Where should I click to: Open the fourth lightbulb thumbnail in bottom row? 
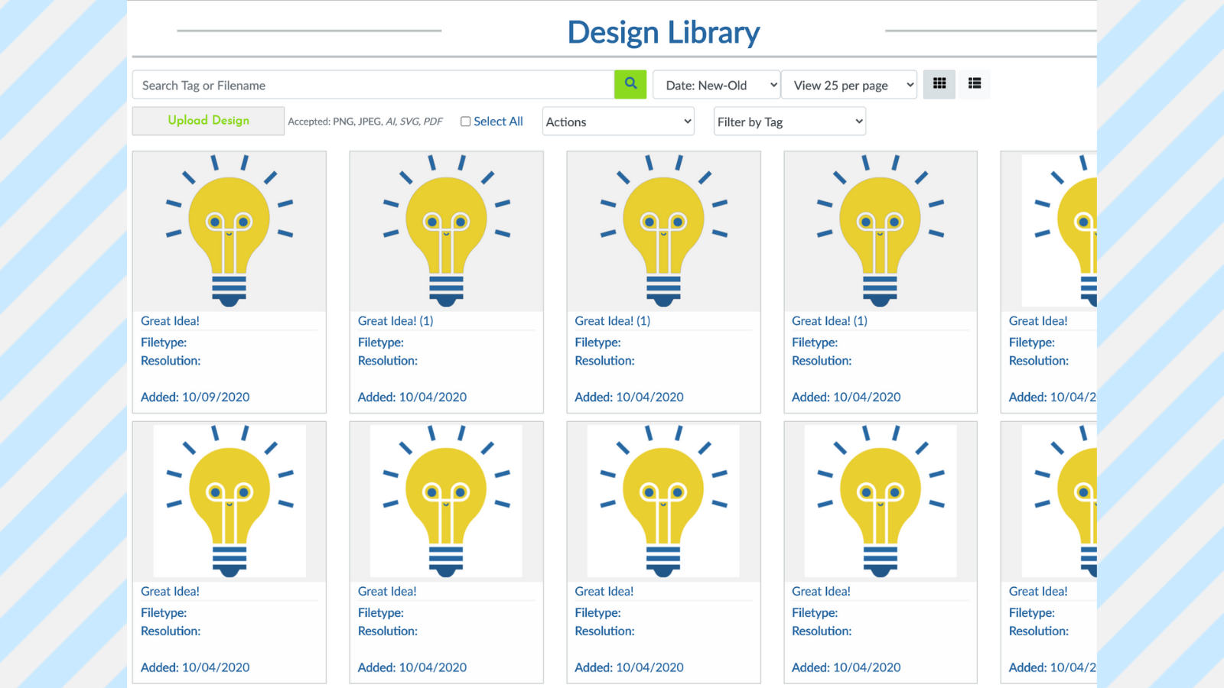click(x=881, y=501)
